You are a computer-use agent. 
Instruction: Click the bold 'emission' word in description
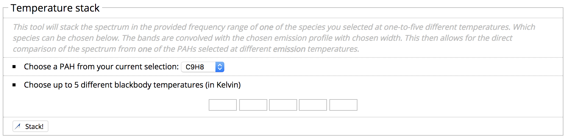(x=289, y=49)
